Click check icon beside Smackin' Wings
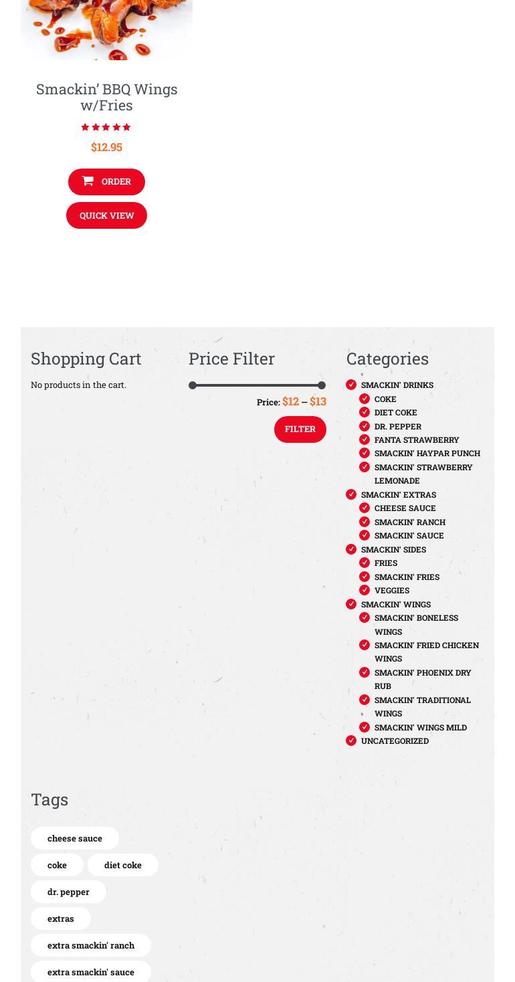515x982 pixels. coord(351,604)
